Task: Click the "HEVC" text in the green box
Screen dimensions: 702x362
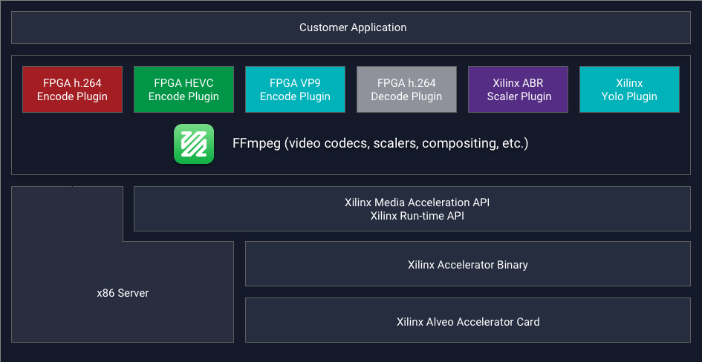Action: tap(199, 83)
